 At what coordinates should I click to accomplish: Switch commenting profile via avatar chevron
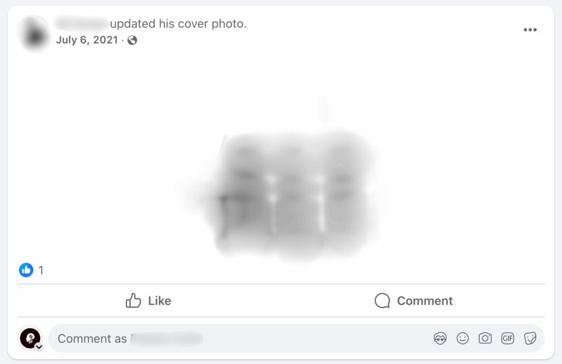pos(39,346)
